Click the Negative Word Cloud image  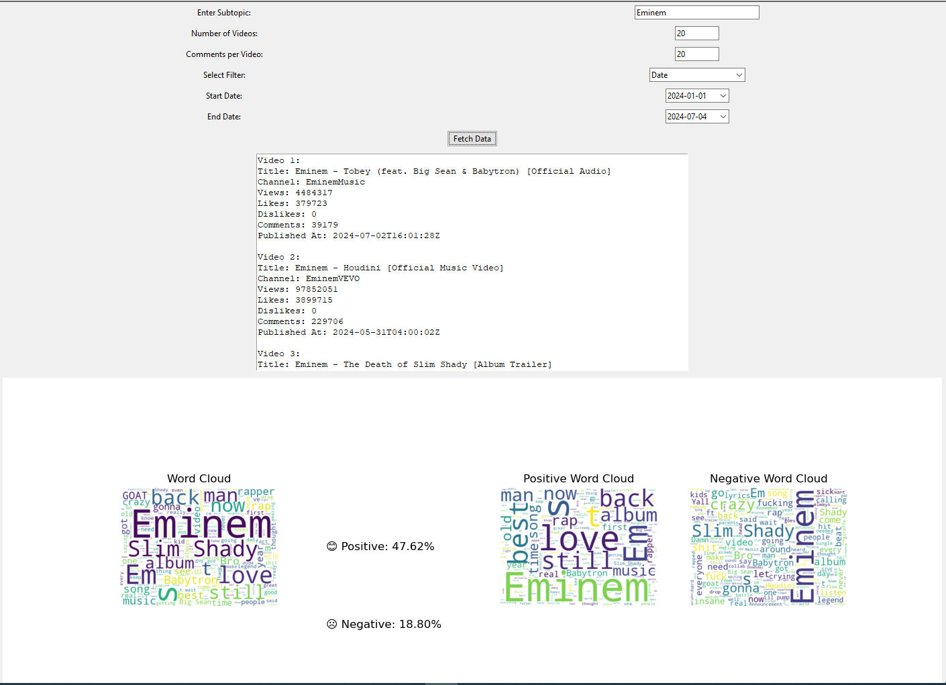[x=769, y=547]
